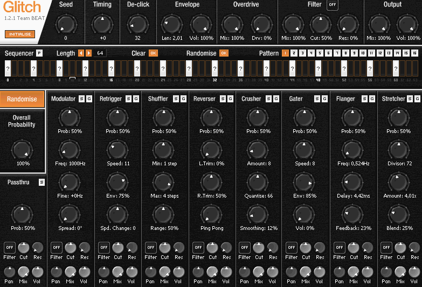Click the Crusher Quantise knob
422x287 pixels.
[258, 183]
